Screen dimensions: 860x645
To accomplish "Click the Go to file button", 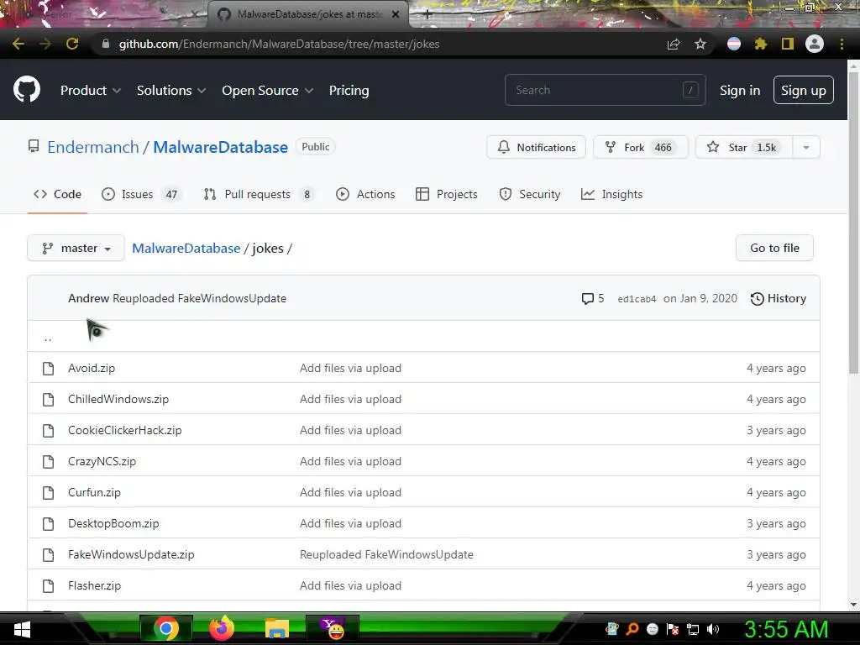I will [774, 248].
